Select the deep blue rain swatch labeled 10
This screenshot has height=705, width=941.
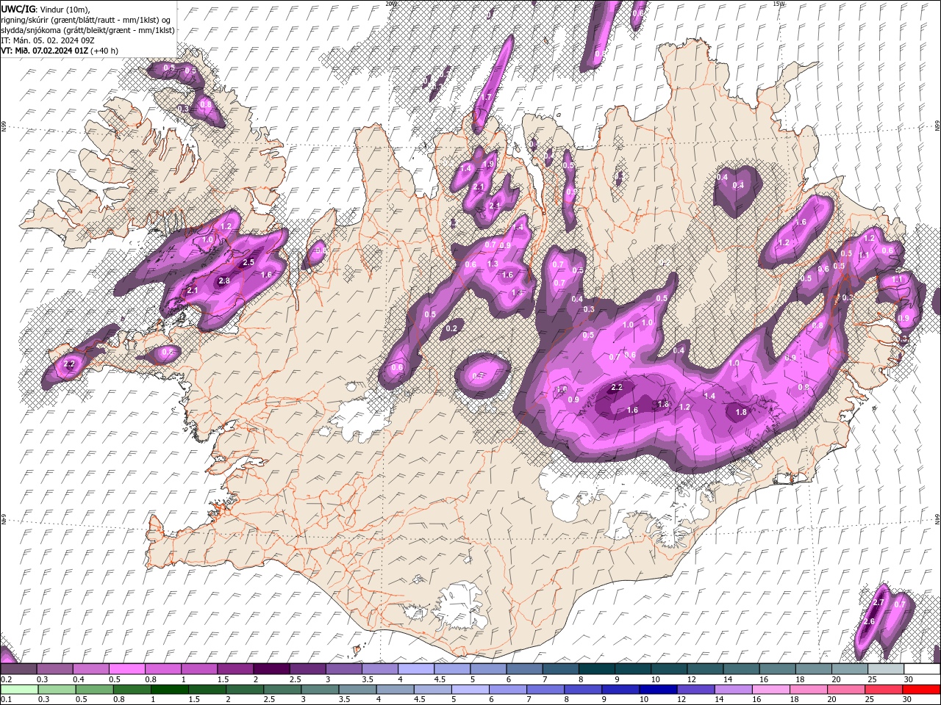point(656,690)
